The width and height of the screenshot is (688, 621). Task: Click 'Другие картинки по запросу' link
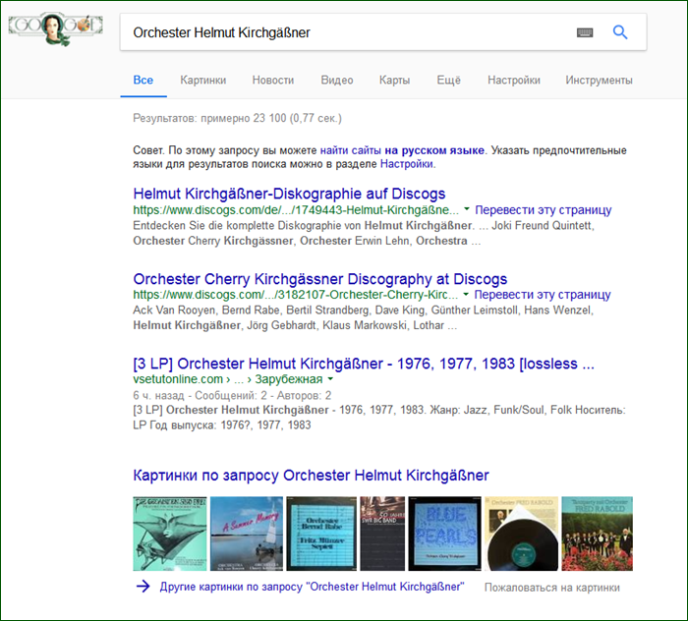(x=312, y=587)
